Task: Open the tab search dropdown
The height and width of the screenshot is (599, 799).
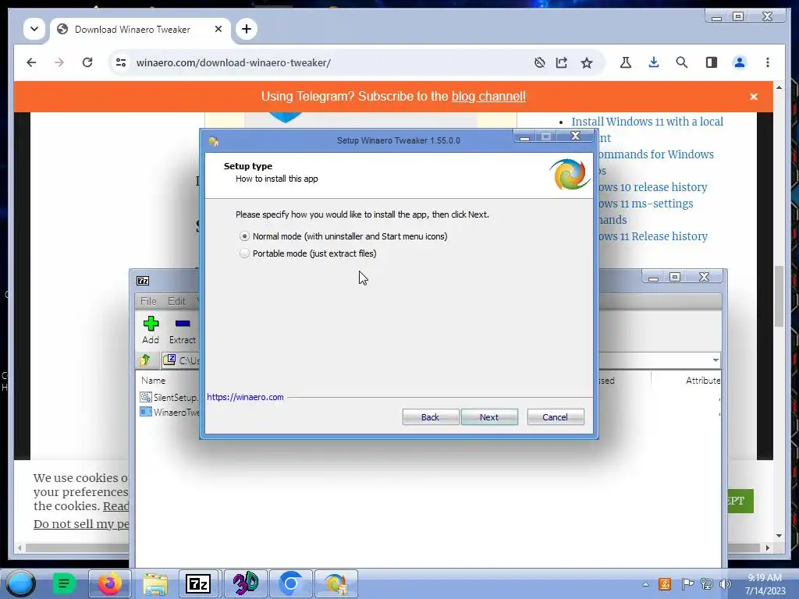Action: click(x=34, y=29)
